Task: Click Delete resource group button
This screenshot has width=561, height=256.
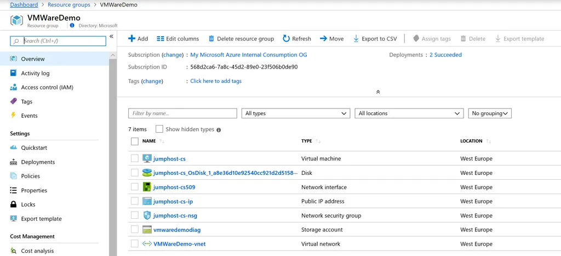Action: (241, 39)
